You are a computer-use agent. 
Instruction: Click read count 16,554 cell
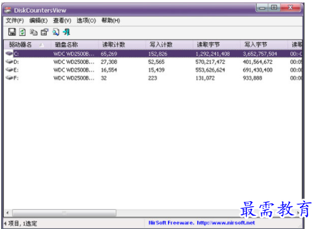click(x=109, y=70)
